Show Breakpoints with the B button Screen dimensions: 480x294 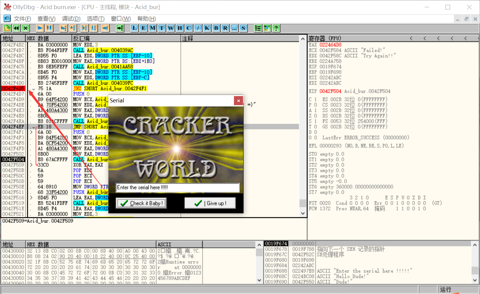point(216,28)
